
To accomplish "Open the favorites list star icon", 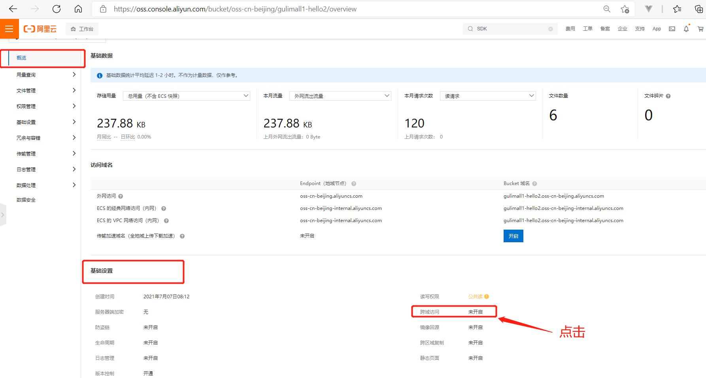I will click(677, 9).
